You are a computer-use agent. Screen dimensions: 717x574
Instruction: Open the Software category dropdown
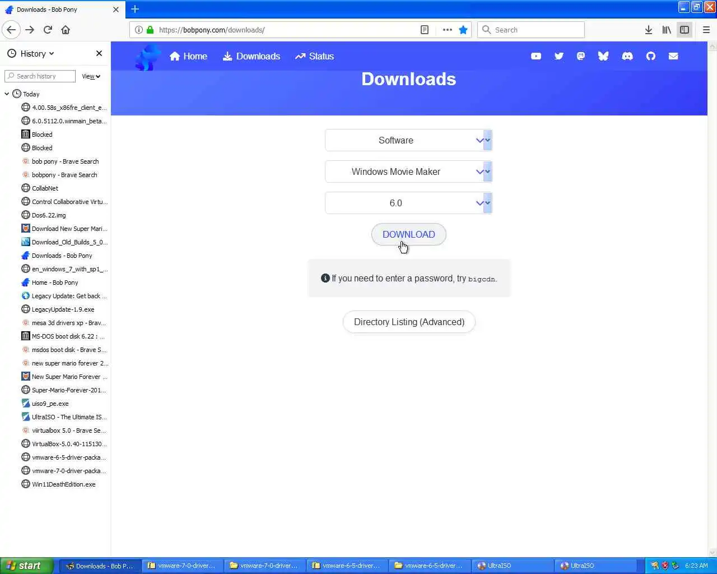[408, 140]
